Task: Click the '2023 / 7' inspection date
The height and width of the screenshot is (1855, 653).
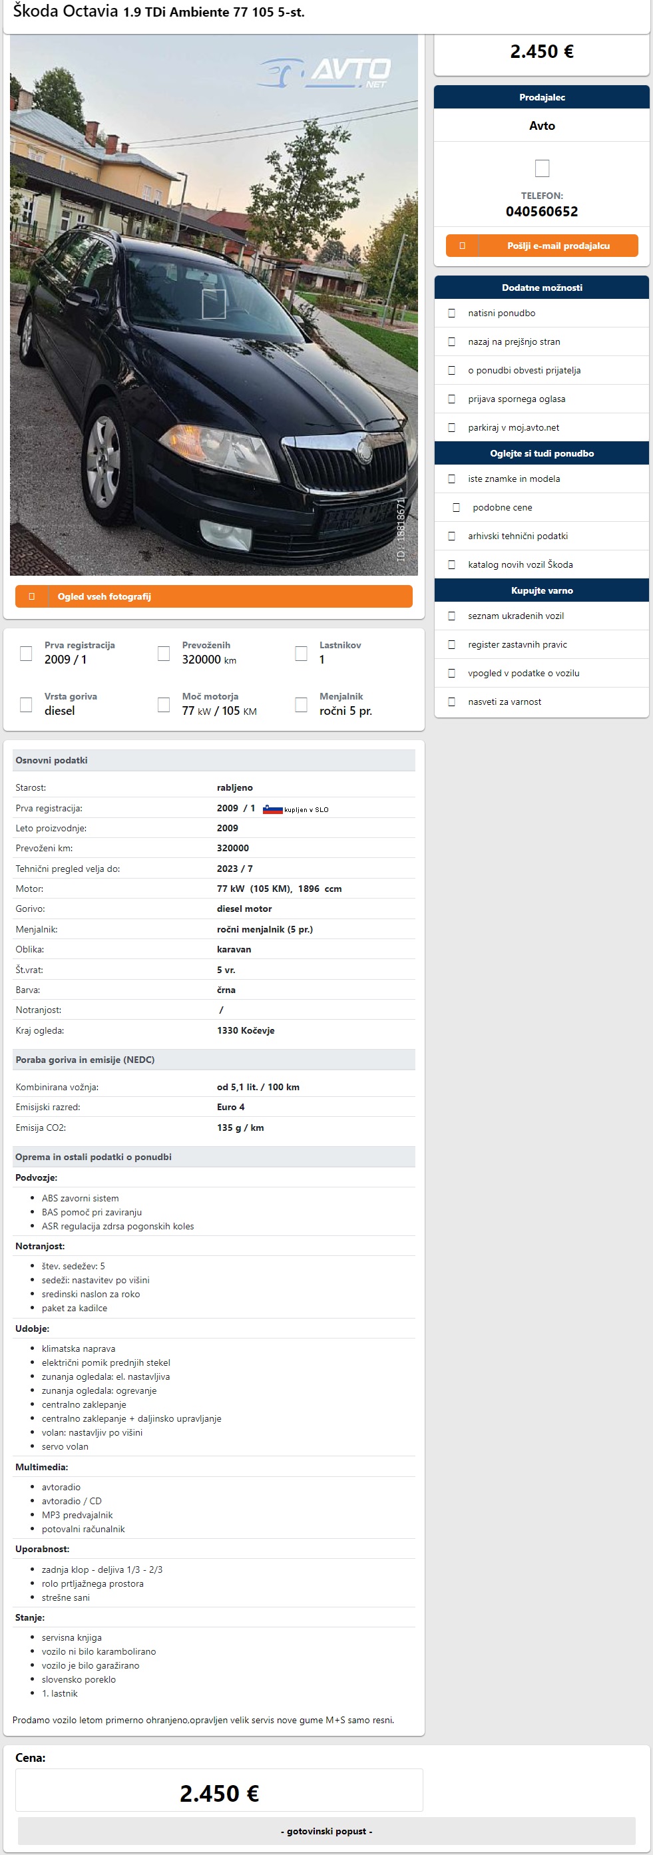Action: tap(235, 869)
